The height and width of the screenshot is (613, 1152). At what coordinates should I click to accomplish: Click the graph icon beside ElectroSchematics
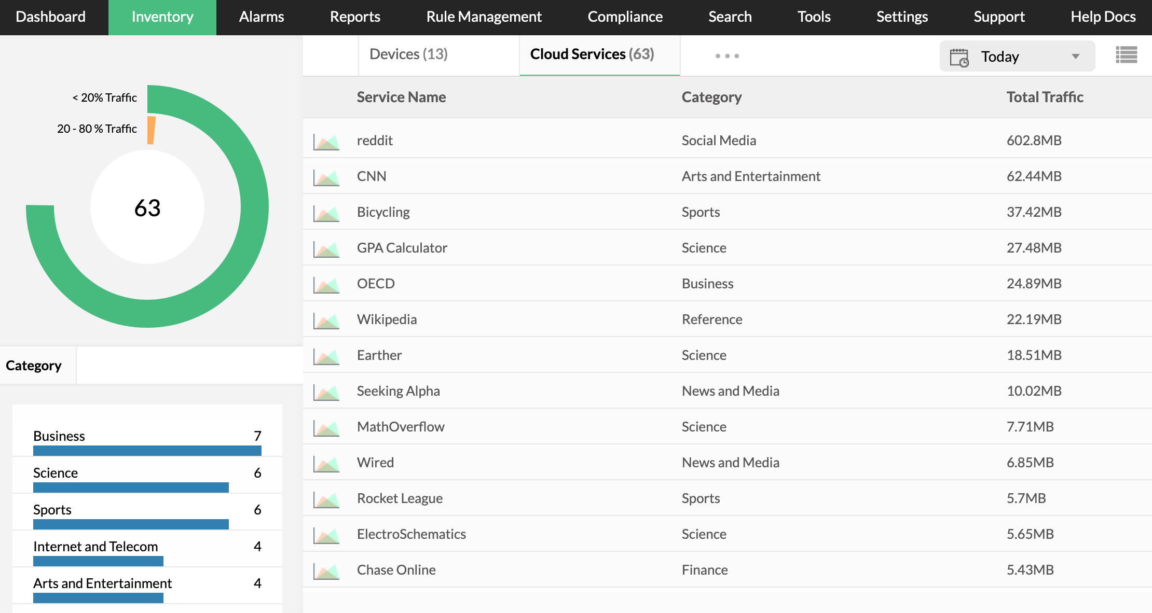(326, 534)
